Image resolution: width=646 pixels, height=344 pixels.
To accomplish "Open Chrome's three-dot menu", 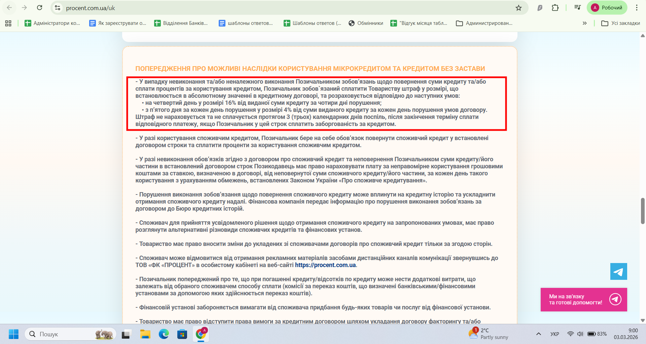I will (x=637, y=8).
